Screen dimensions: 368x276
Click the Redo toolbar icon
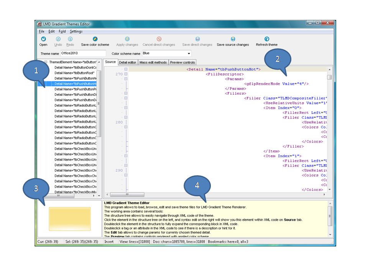tap(70, 39)
